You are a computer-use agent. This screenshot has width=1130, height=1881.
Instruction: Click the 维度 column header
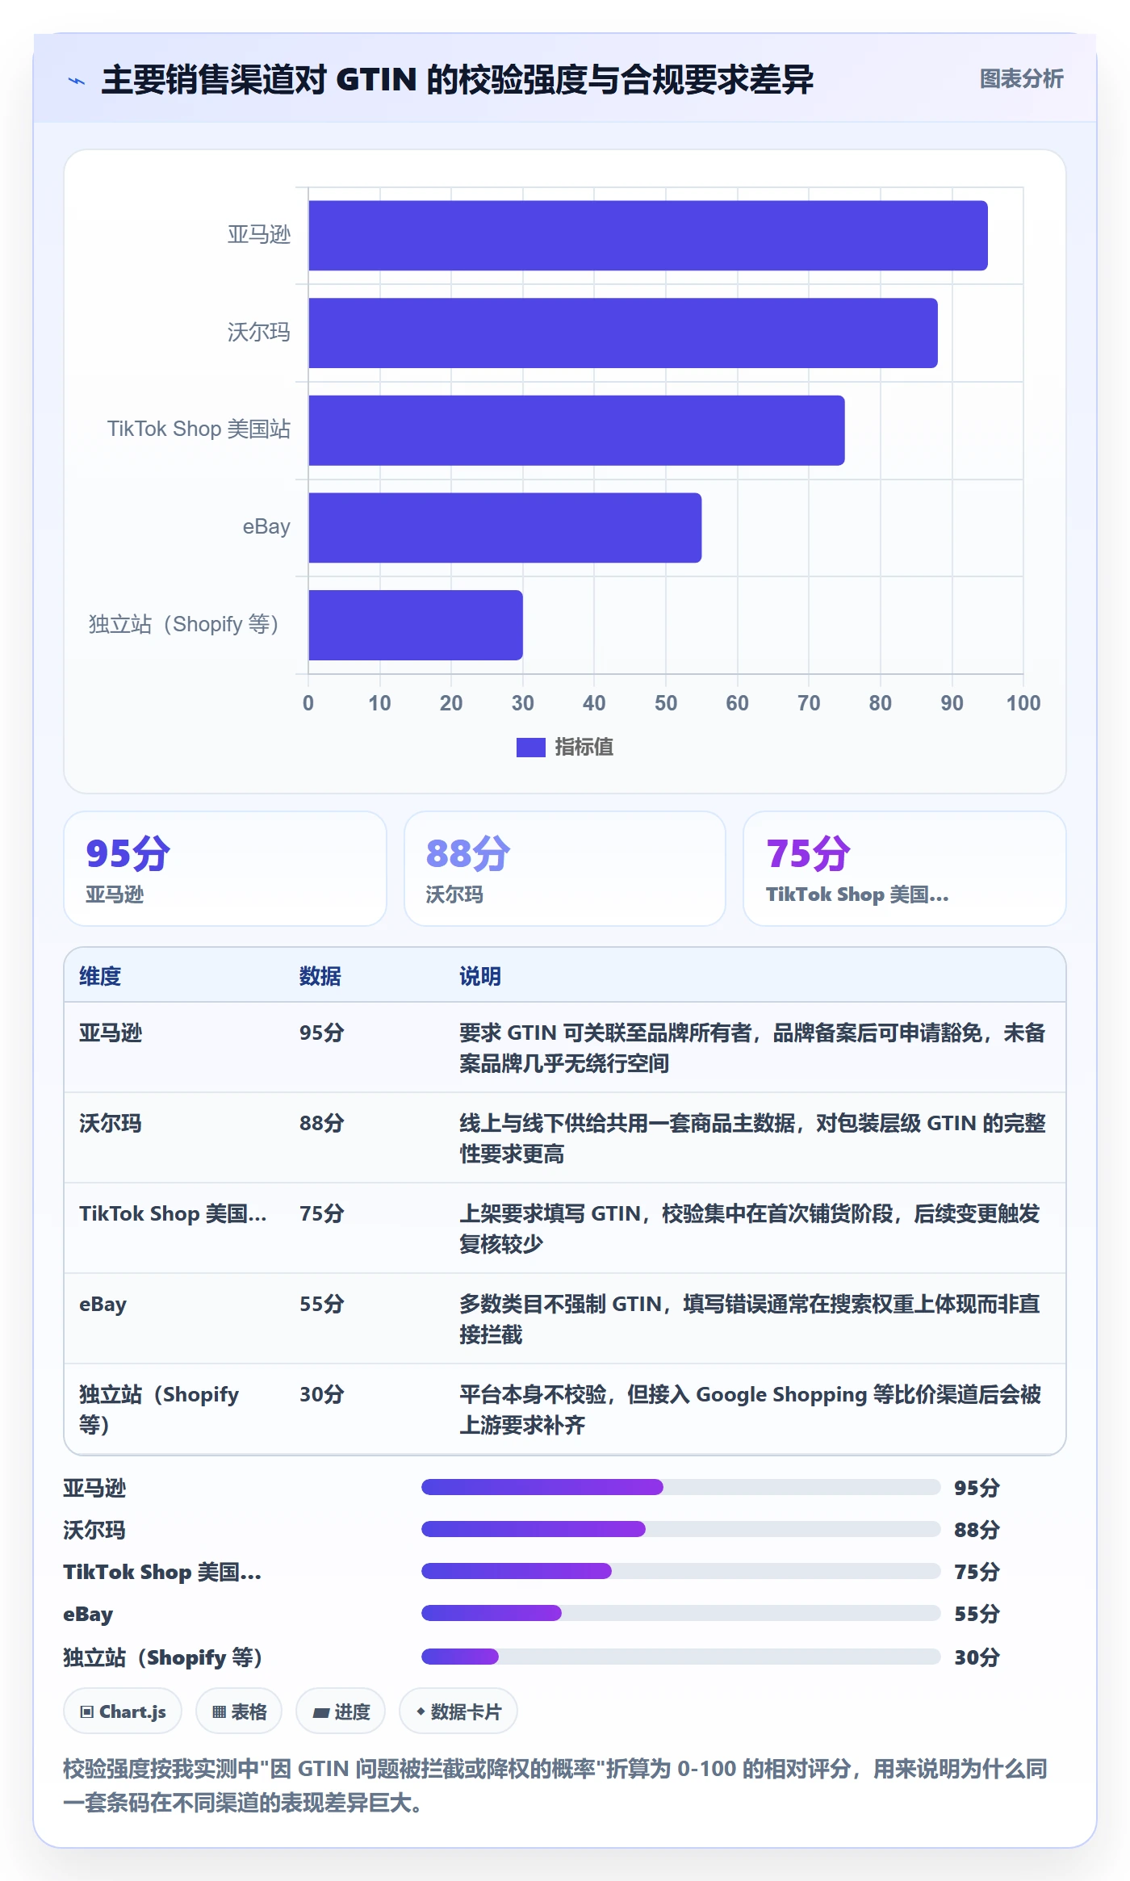point(100,976)
